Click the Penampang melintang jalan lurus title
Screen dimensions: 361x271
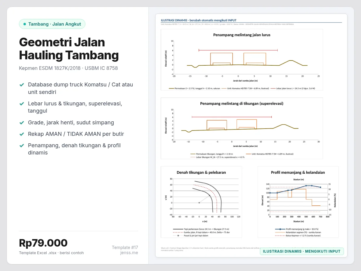242,35
